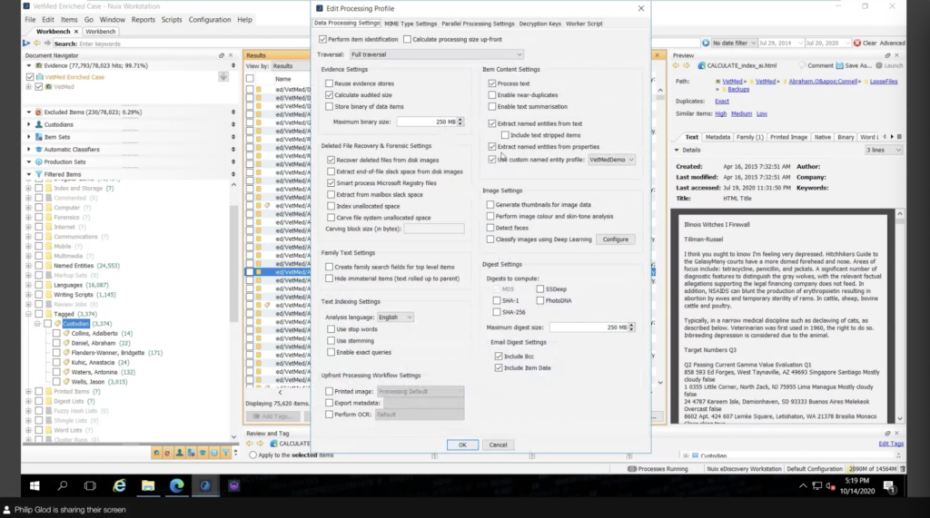Click the Save As icon in Preview

pos(840,66)
